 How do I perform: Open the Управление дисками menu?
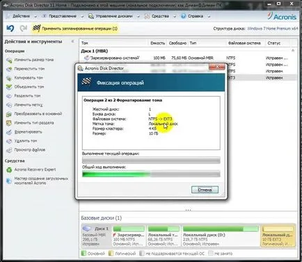pos(114,16)
